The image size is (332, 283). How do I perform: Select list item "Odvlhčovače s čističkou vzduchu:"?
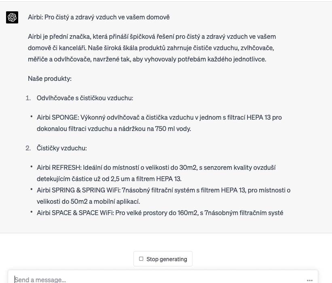click(85, 98)
